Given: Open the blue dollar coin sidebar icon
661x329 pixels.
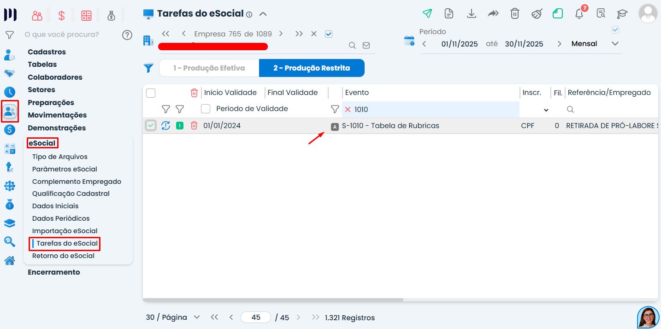Looking at the screenshot, I should 10,129.
